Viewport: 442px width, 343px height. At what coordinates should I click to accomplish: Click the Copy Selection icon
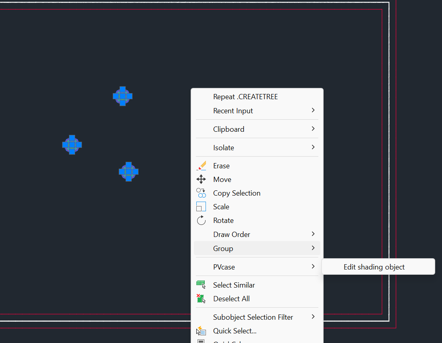(201, 193)
